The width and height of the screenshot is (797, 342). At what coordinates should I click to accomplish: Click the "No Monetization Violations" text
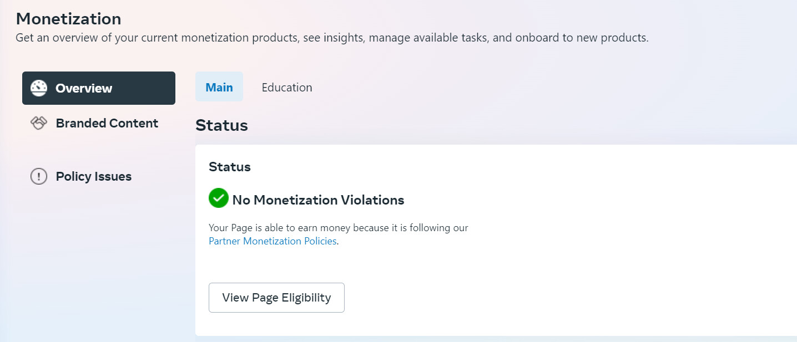[x=318, y=200]
